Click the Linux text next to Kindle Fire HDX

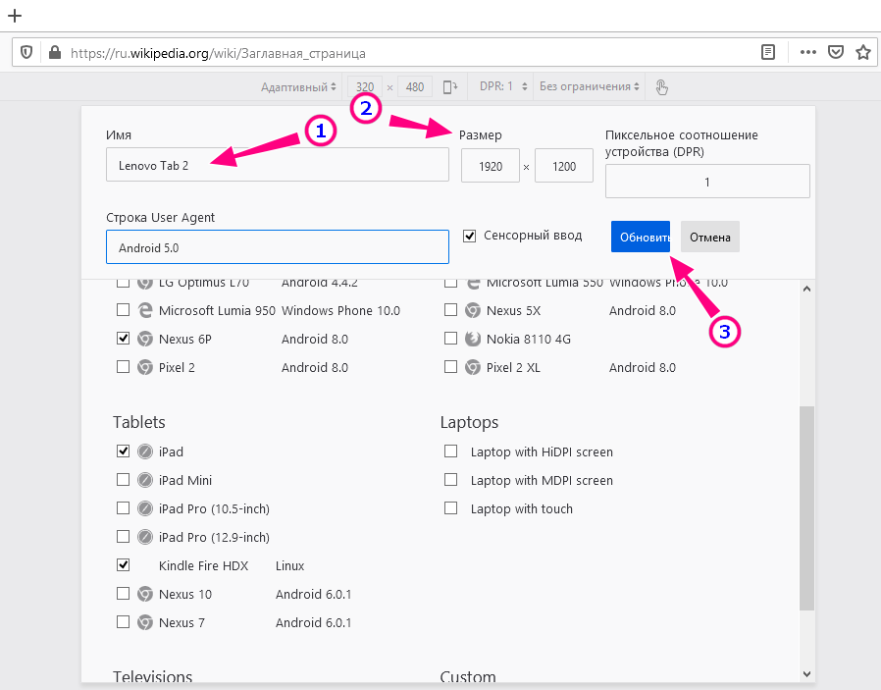click(290, 565)
